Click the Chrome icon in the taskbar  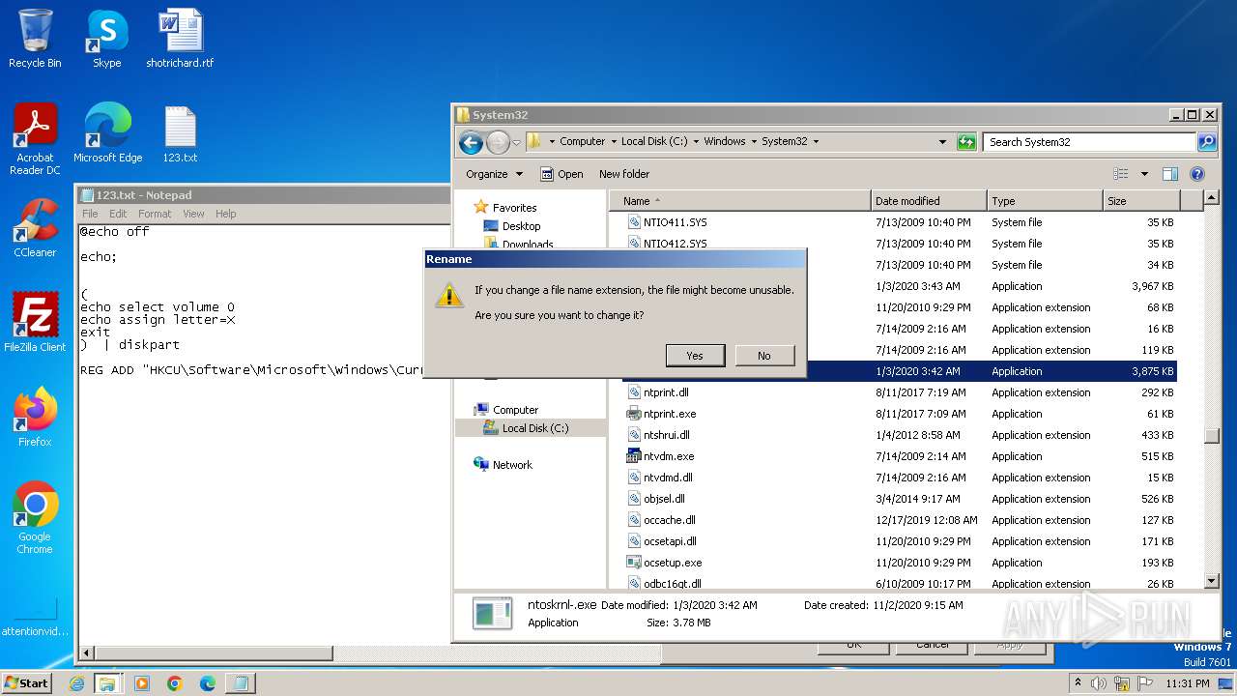175,683
